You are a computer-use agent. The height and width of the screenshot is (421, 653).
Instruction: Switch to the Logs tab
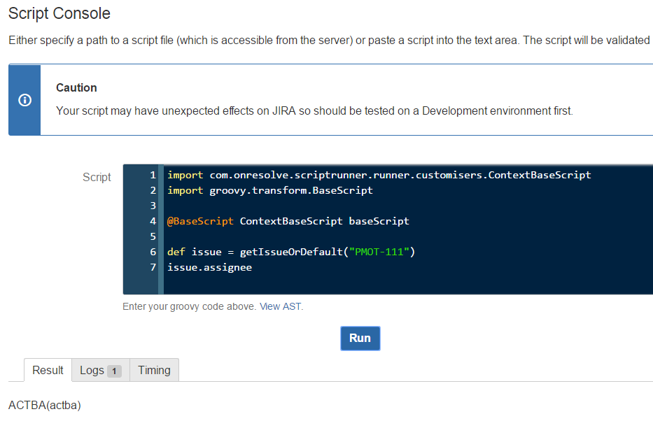[x=100, y=370]
